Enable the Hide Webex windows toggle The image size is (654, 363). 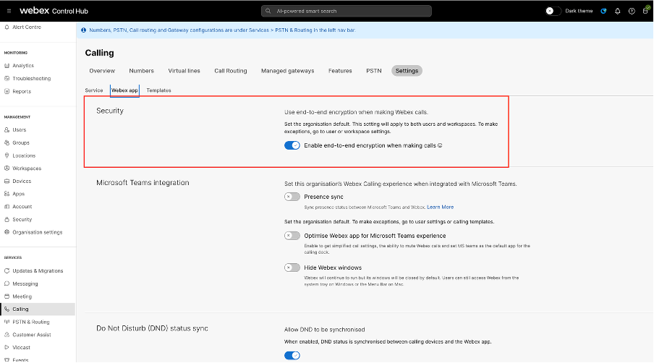coord(292,268)
